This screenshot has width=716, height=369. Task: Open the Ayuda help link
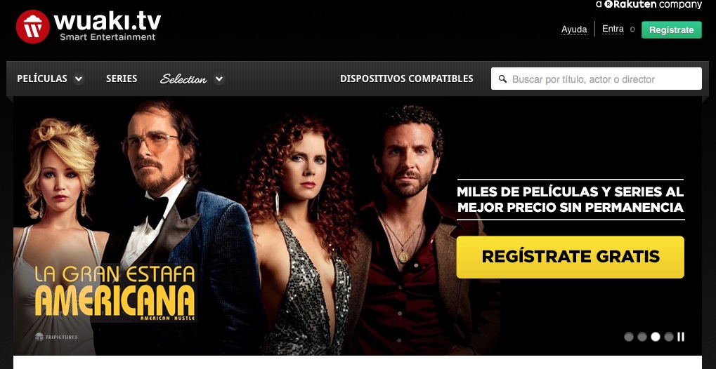[x=574, y=29]
